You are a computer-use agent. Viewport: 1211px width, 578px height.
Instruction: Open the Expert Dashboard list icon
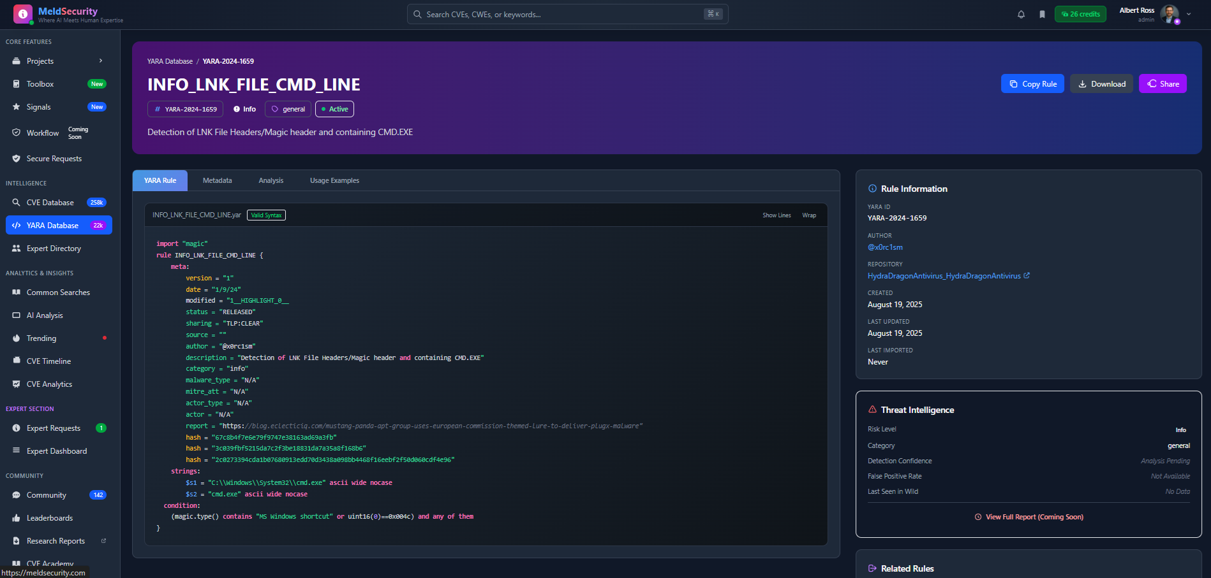click(x=16, y=451)
